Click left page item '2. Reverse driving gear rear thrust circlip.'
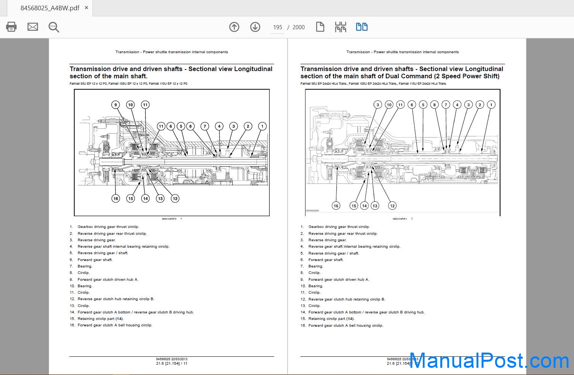574x375 pixels. click(x=108, y=234)
